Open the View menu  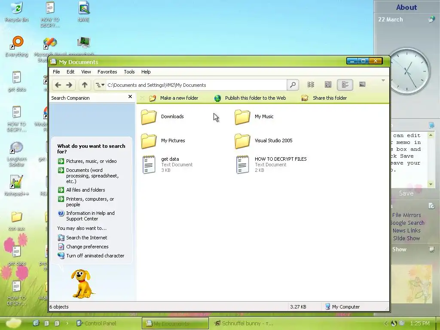tap(86, 72)
